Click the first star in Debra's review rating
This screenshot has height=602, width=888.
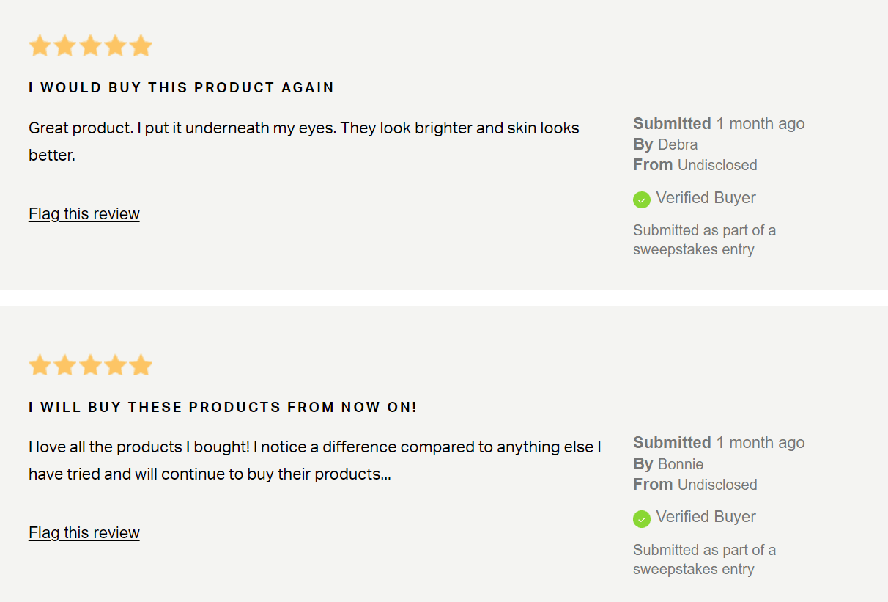40,46
